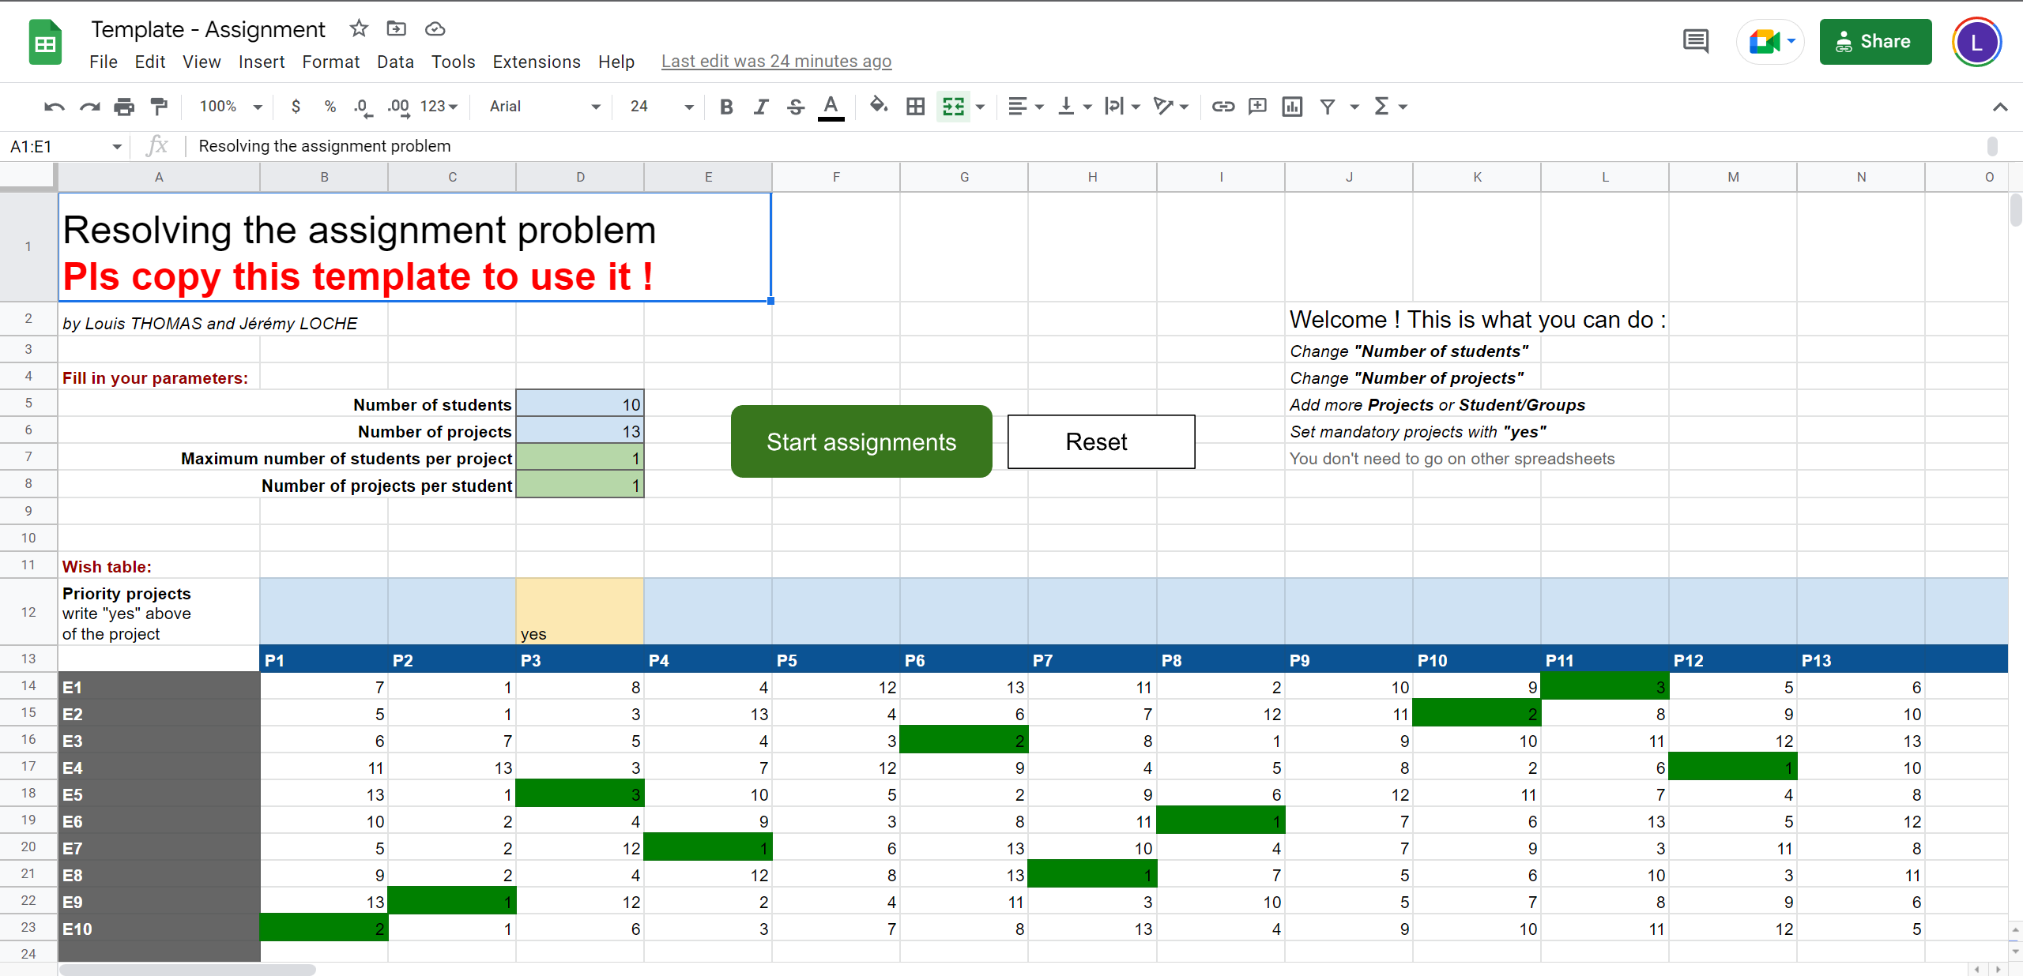This screenshot has height=976, width=2023.
Task: Open the Extensions menu
Action: [536, 62]
